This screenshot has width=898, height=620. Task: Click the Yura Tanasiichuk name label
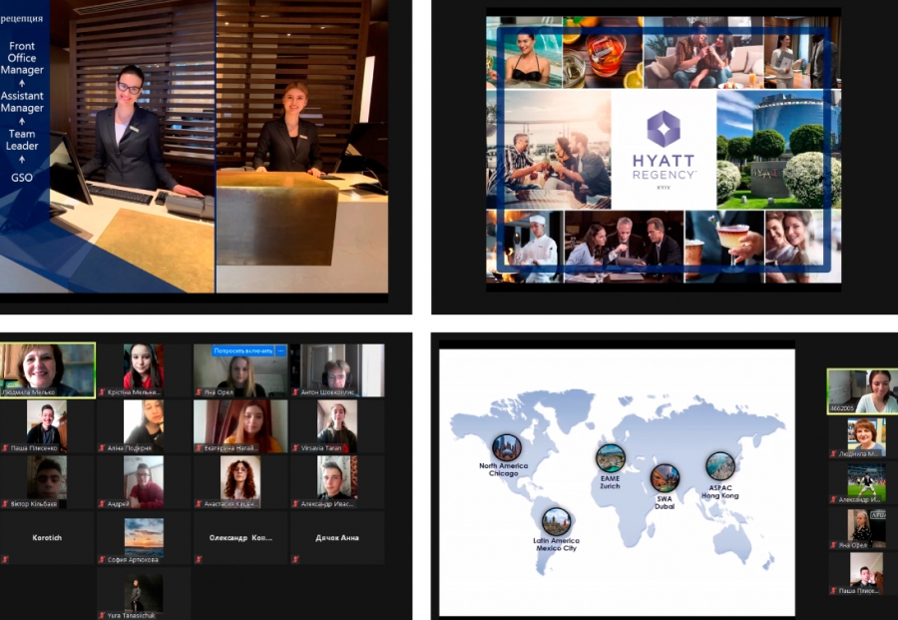coord(133,615)
